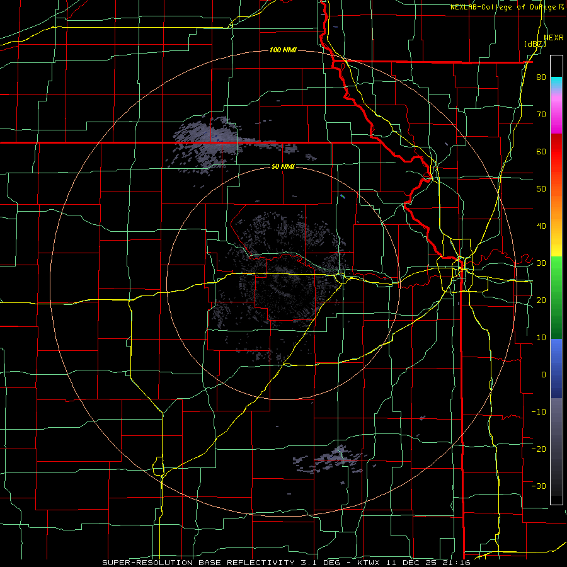The height and width of the screenshot is (567, 567).
Task: Click the [dBZ] units label
Action: click(535, 44)
